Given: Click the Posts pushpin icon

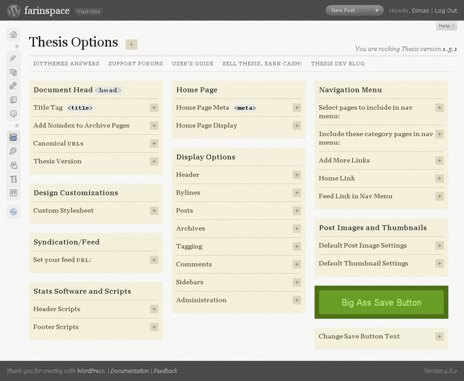Looking at the screenshot, I should [14, 58].
